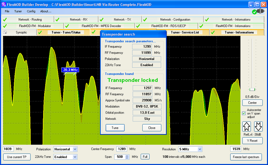Click green checkmark on FlexMOD-FM - RDS/UECP tab
The image size is (268, 165).
coord(138,26)
